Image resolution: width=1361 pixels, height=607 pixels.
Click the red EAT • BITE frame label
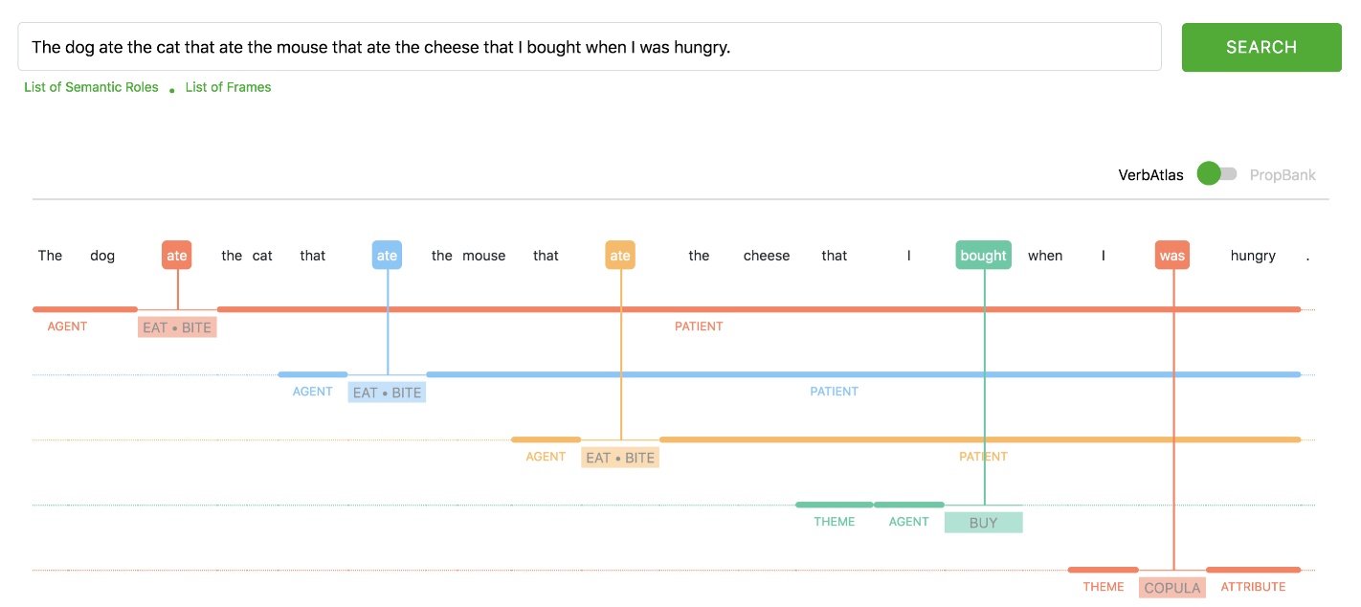pyautogui.click(x=177, y=327)
